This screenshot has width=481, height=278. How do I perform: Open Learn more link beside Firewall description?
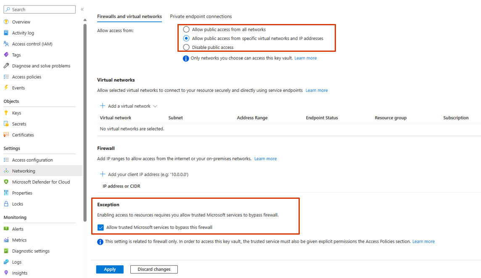point(265,159)
